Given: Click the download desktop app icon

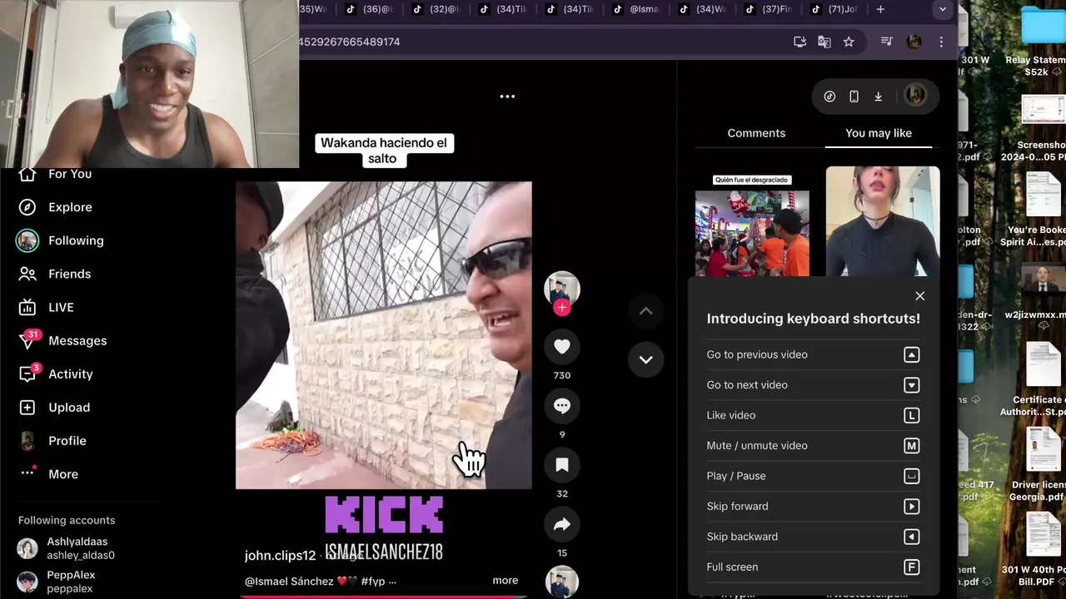Looking at the screenshot, I should [878, 97].
